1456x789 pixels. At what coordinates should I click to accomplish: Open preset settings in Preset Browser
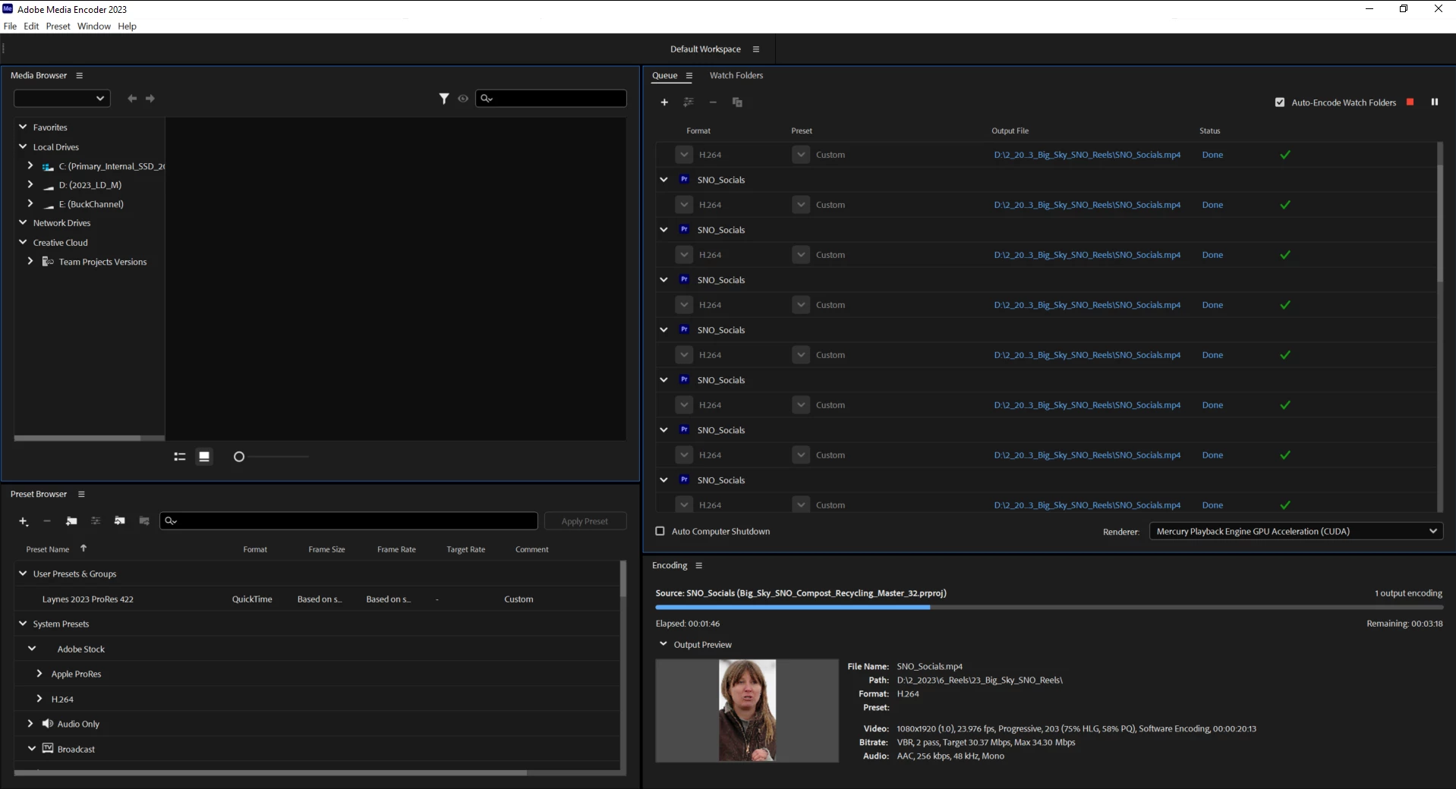(96, 521)
